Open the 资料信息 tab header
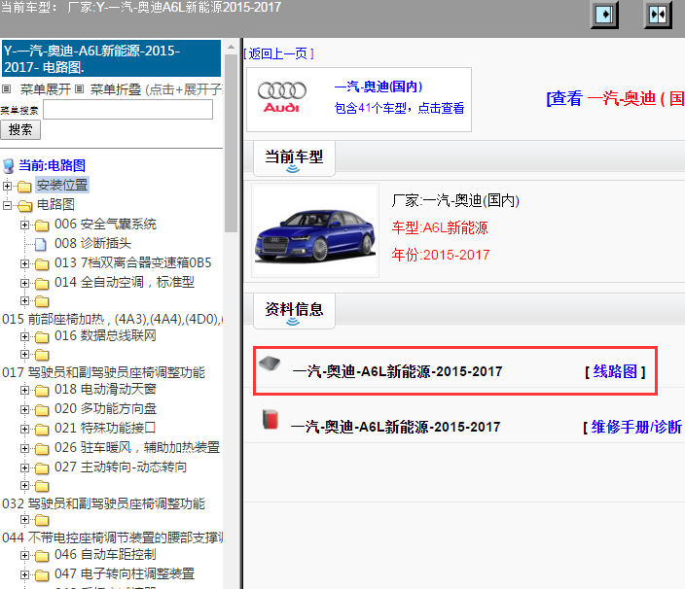 pos(294,311)
